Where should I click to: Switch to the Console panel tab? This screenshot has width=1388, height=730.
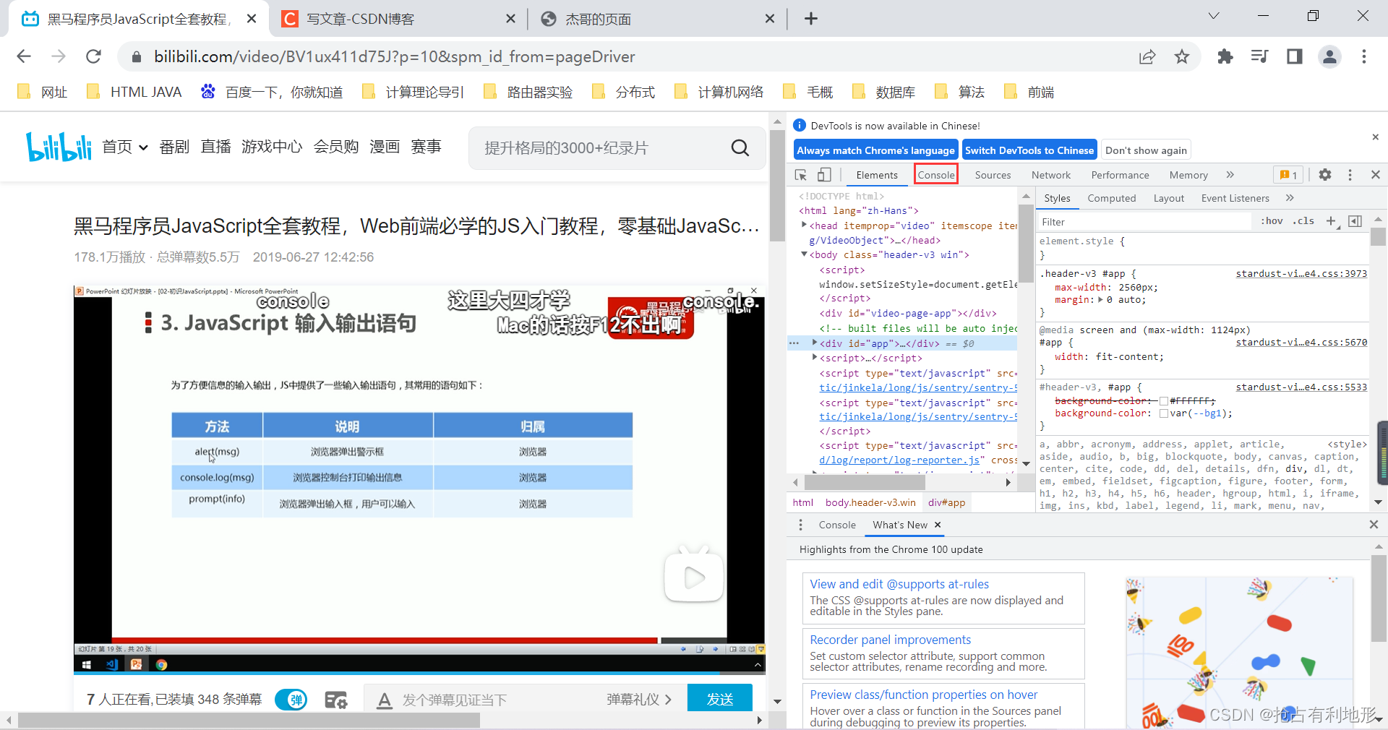(x=936, y=175)
